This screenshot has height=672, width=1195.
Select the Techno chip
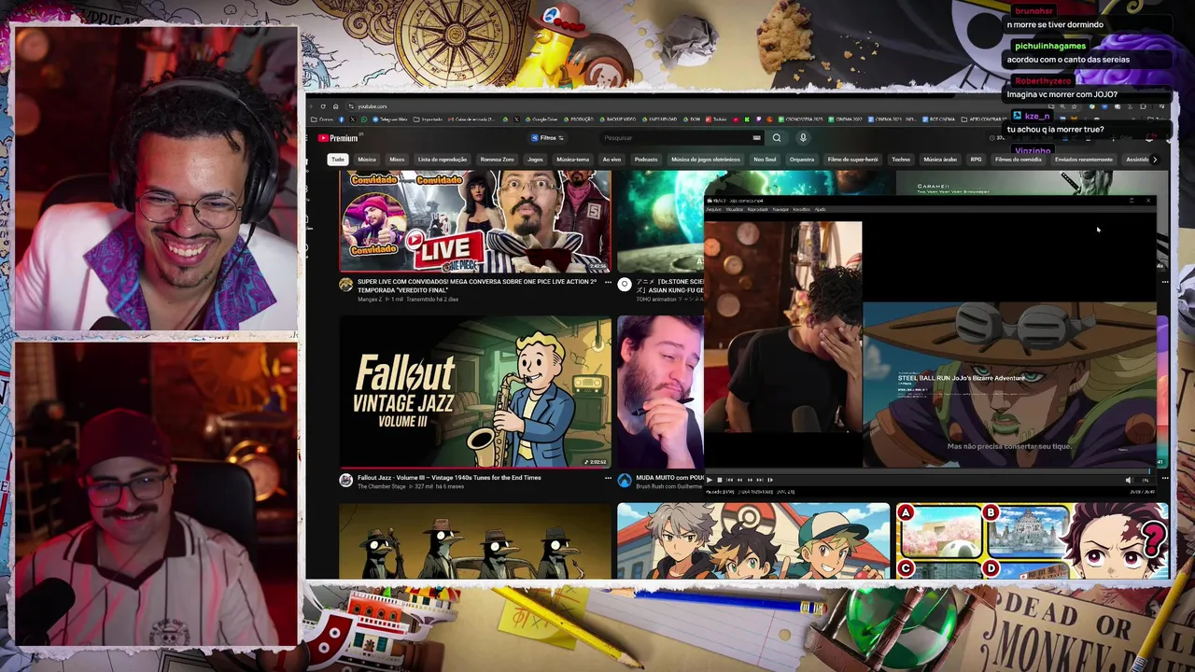click(x=901, y=160)
